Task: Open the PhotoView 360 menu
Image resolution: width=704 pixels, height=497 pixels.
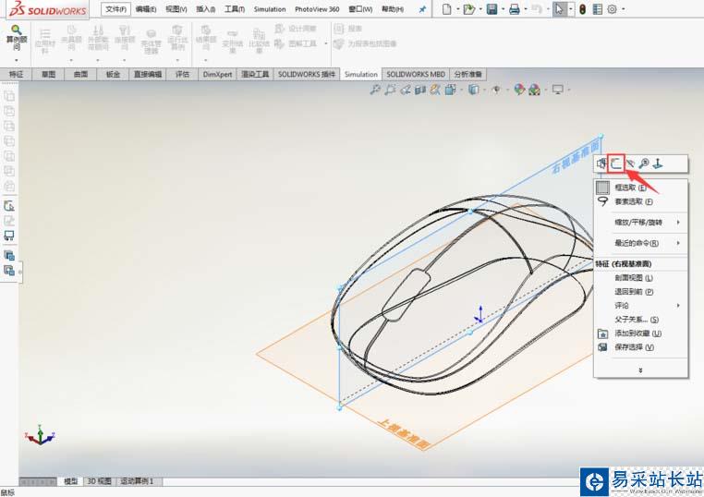Action: tap(317, 9)
